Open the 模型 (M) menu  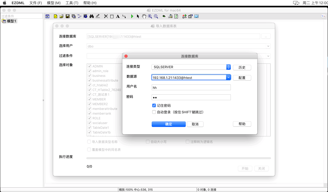(x=54, y=3)
